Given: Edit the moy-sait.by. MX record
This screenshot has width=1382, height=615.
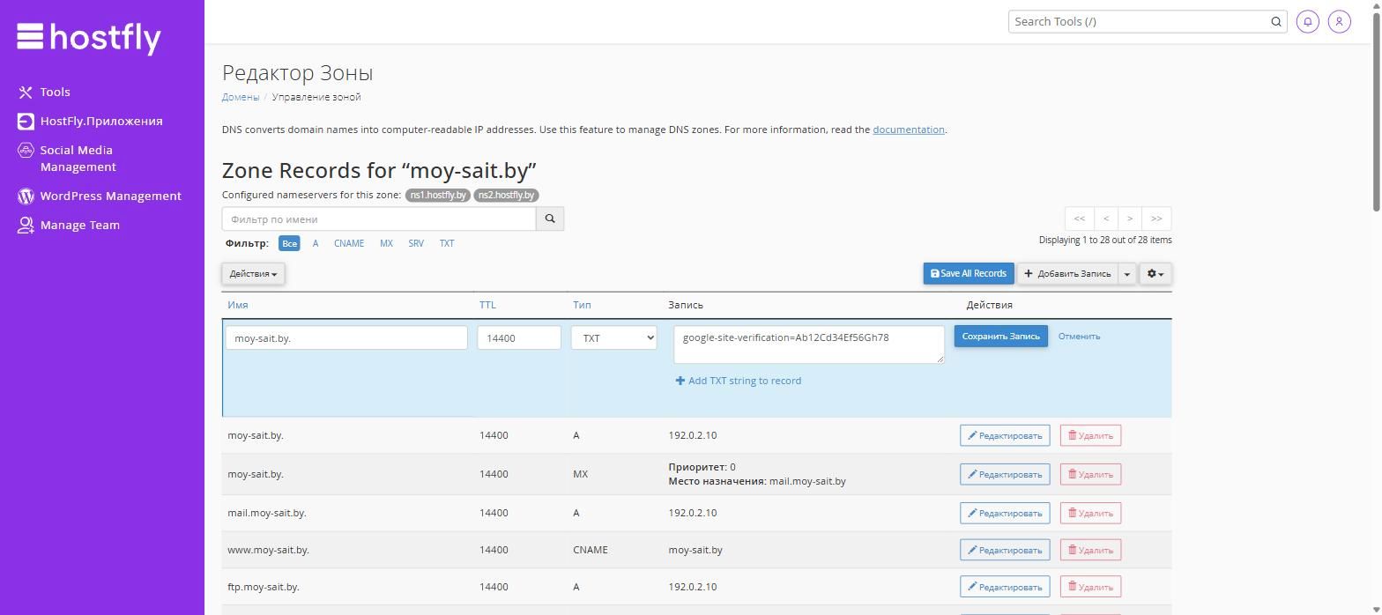Looking at the screenshot, I should [x=1005, y=474].
